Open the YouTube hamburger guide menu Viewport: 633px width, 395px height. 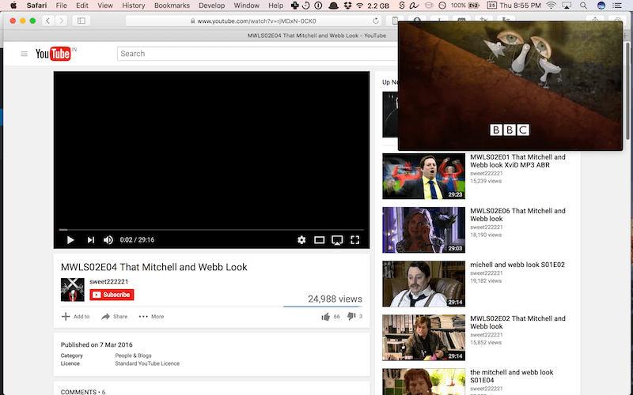coord(24,54)
